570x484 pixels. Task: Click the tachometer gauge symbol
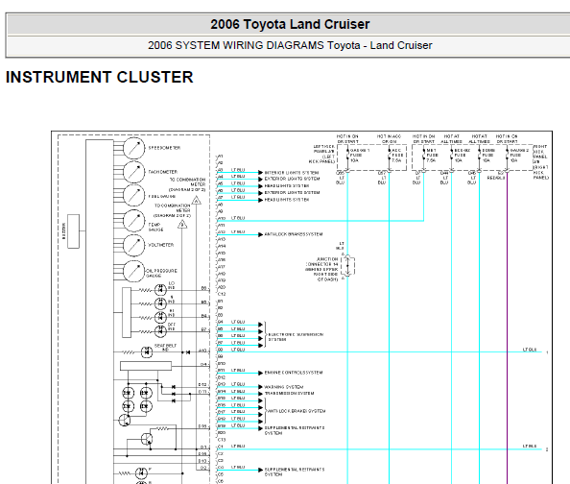pos(133,172)
